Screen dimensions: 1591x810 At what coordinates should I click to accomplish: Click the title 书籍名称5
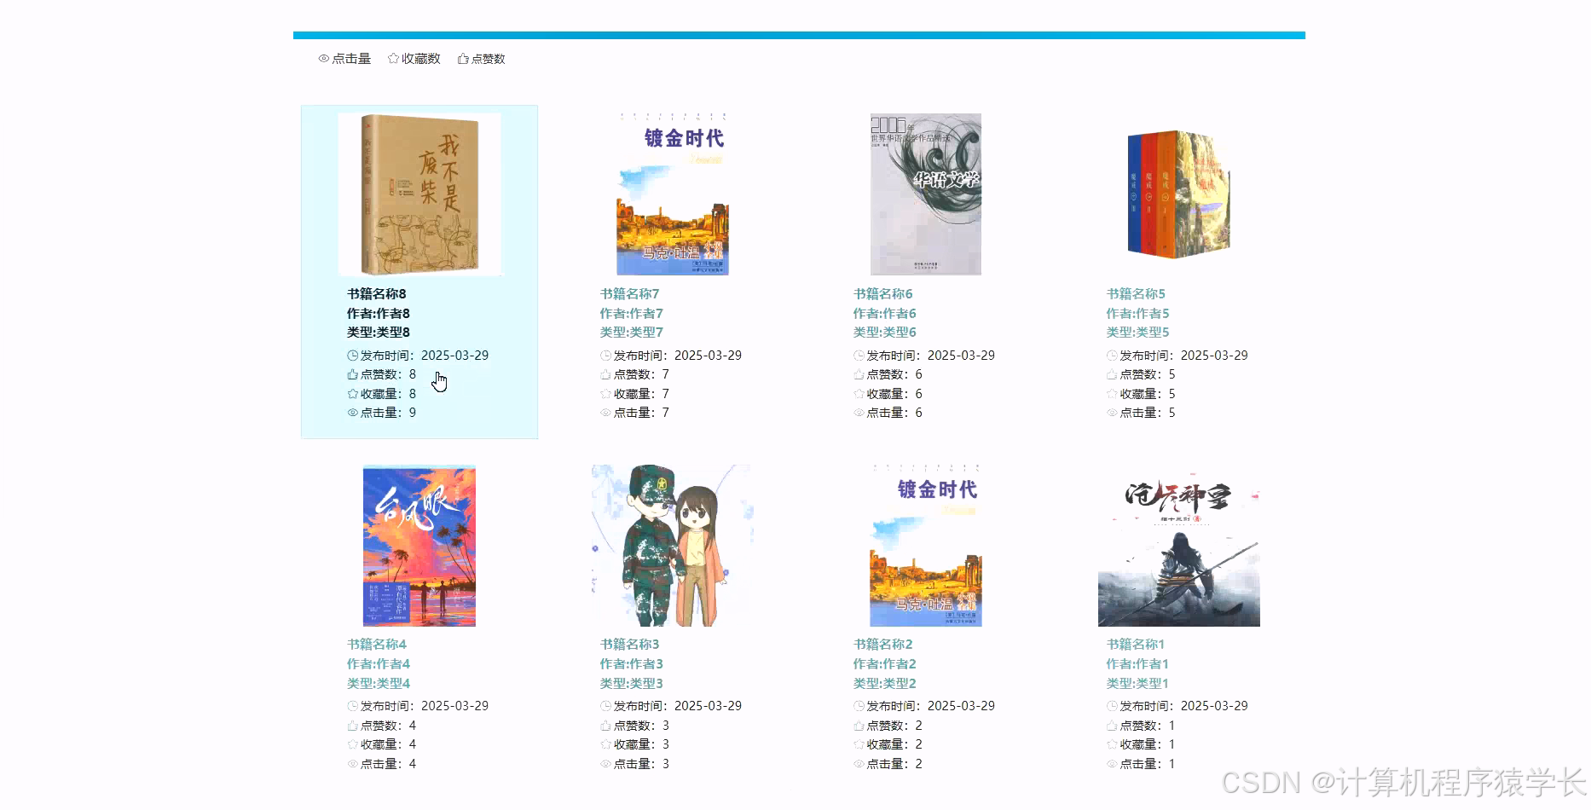tap(1137, 293)
